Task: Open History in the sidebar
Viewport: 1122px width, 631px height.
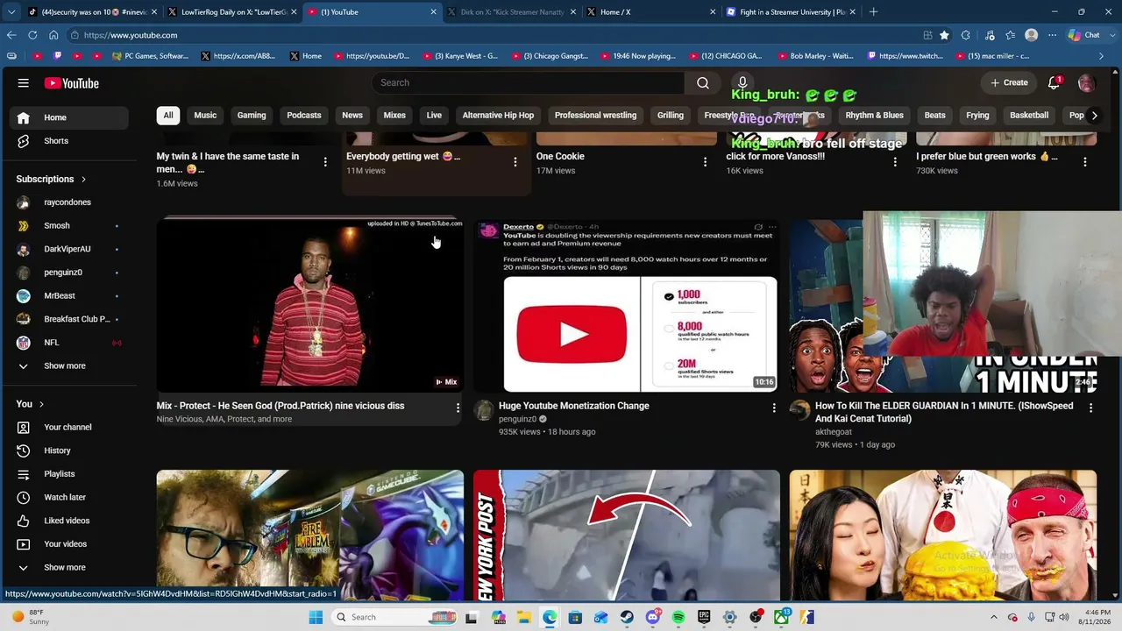Action: click(68, 450)
